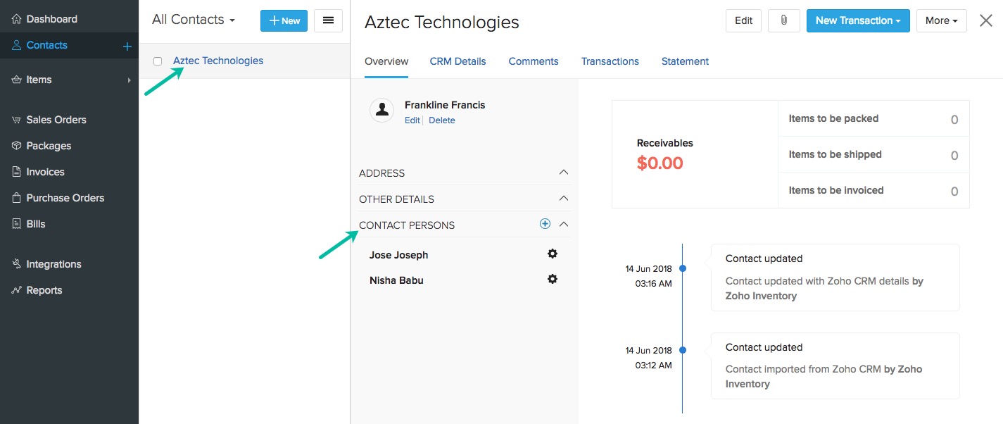The width and height of the screenshot is (1003, 424).
Task: Click Delete link under Frankline Francis
Action: 442,120
